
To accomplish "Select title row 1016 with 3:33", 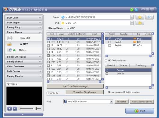I will point(74,76).
